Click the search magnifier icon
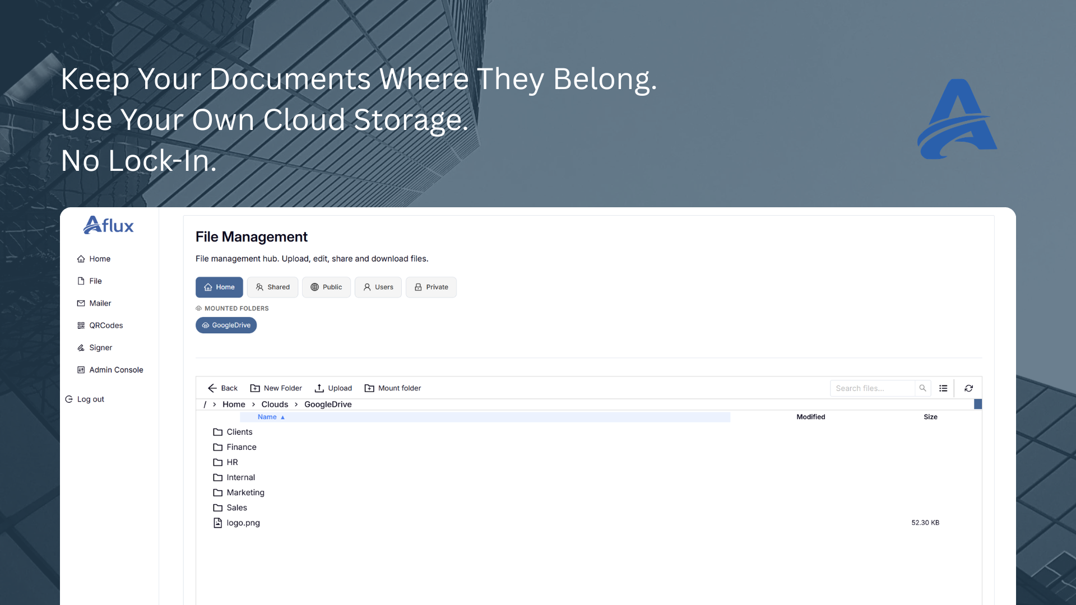Viewport: 1076px width, 605px height. click(922, 388)
